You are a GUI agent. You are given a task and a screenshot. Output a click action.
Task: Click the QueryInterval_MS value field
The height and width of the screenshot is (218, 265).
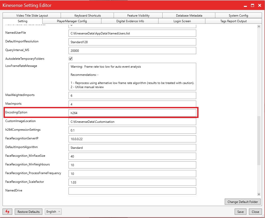(x=132, y=51)
